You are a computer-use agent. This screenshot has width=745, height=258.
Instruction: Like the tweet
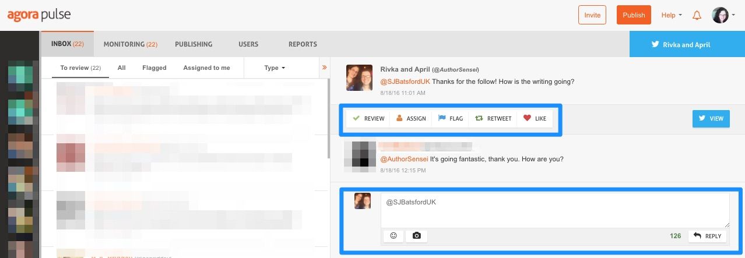pos(535,118)
